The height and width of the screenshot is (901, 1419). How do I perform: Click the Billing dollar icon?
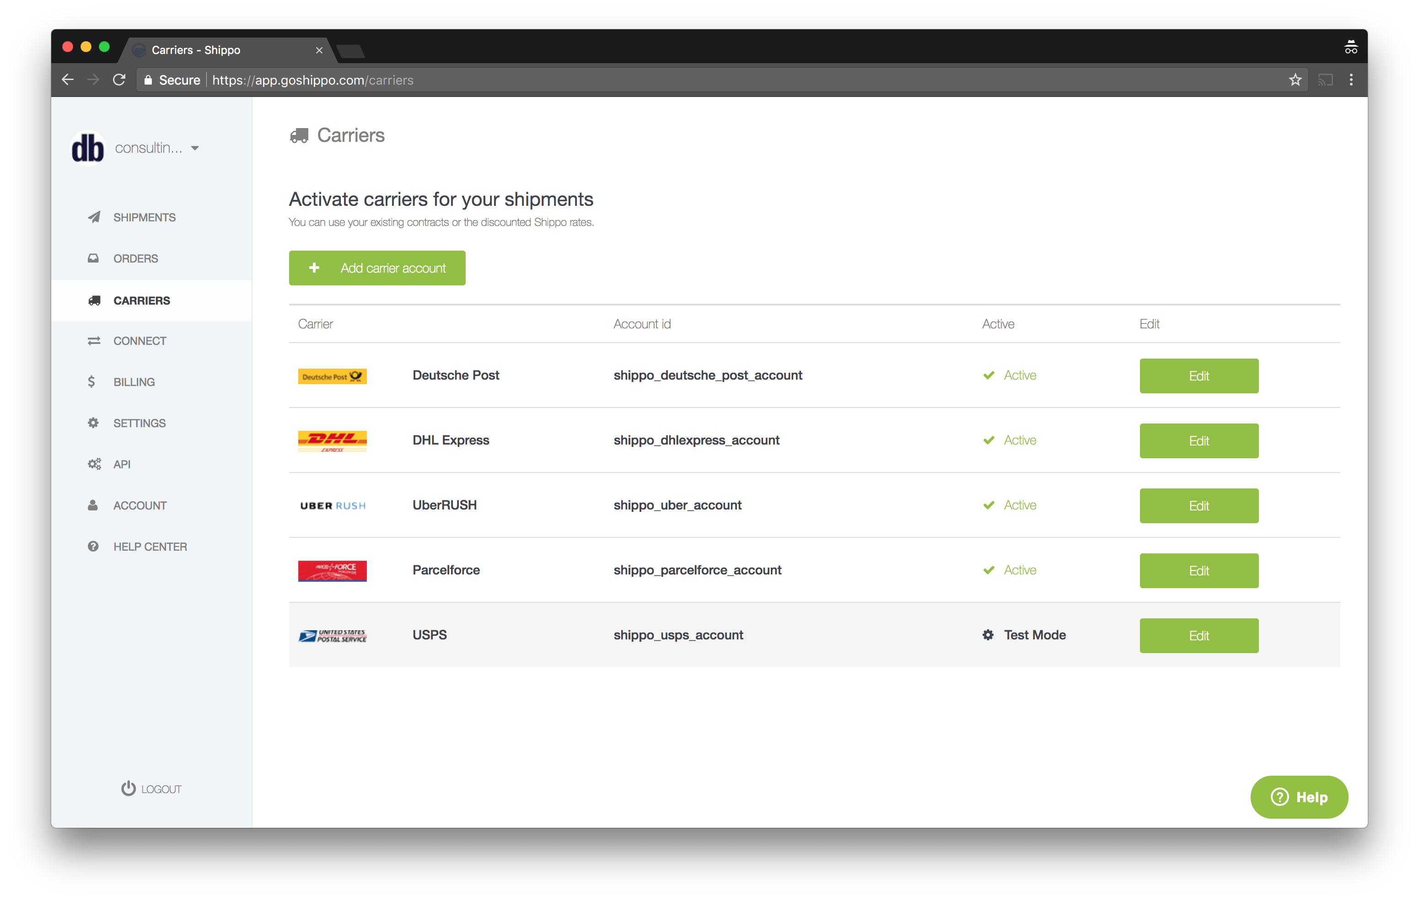pos(91,382)
